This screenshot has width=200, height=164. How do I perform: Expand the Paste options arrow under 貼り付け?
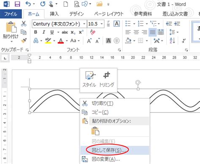pyautogui.click(x=11, y=41)
